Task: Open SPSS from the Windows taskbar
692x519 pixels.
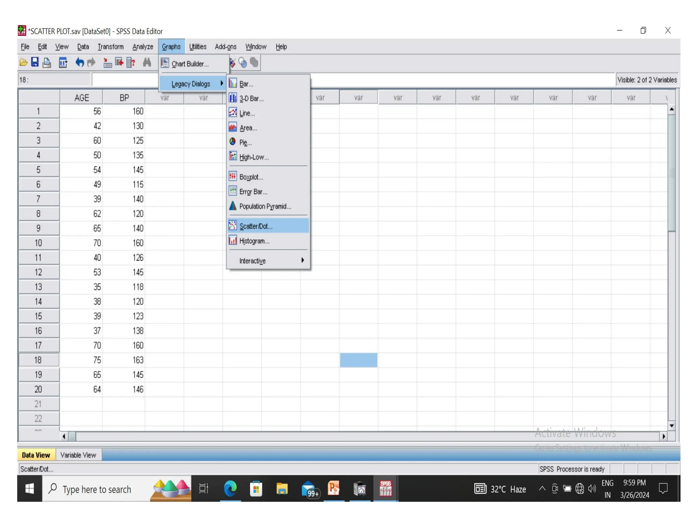Action: [385, 489]
